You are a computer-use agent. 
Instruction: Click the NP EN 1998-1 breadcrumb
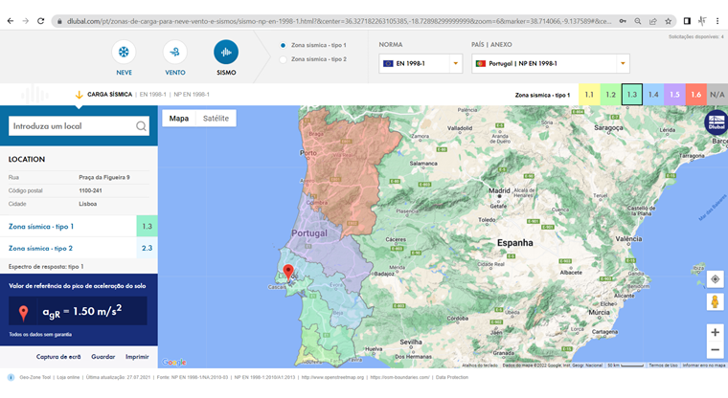click(x=192, y=94)
